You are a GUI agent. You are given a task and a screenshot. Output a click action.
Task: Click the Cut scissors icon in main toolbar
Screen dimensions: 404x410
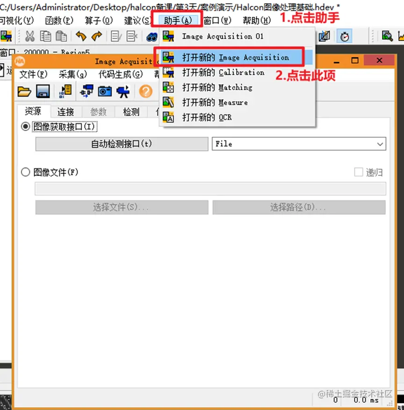pyautogui.click(x=30, y=36)
